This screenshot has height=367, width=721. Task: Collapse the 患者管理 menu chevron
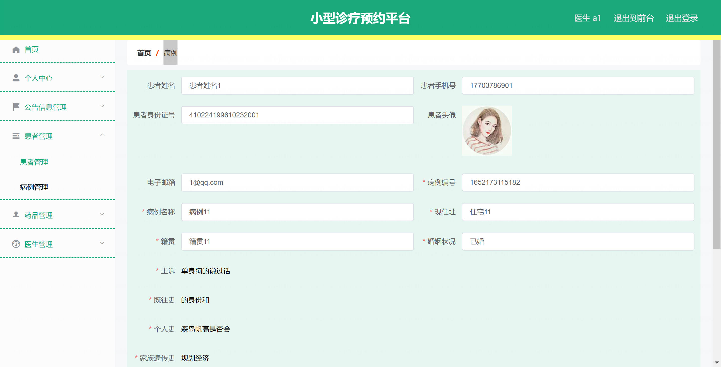coord(102,135)
